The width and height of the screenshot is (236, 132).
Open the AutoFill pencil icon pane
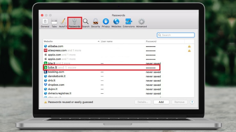pyautogui.click(x=63, y=23)
